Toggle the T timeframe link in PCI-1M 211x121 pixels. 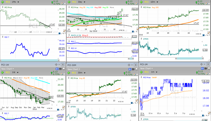206,69
